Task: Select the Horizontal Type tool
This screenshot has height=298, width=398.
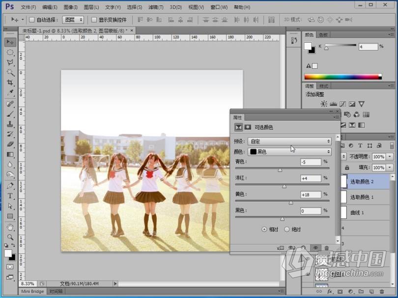Action: (10, 196)
